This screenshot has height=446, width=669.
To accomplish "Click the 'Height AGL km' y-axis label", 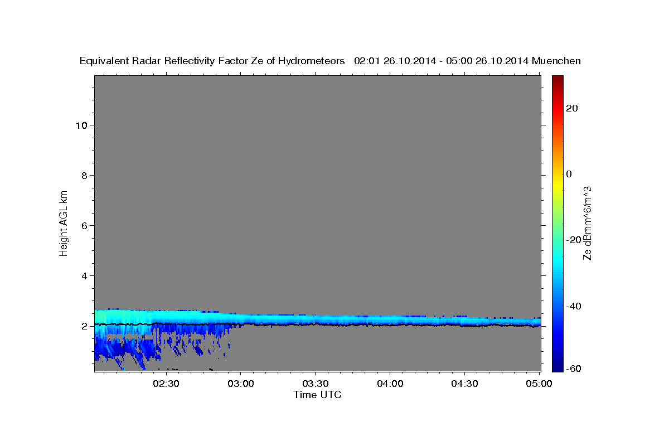I will (64, 222).
